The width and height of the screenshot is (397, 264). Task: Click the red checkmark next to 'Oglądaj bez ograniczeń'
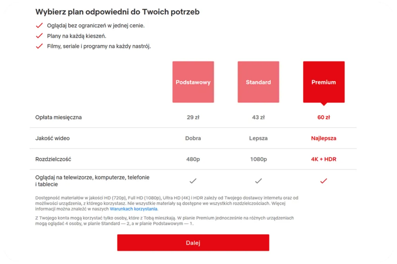click(x=39, y=25)
